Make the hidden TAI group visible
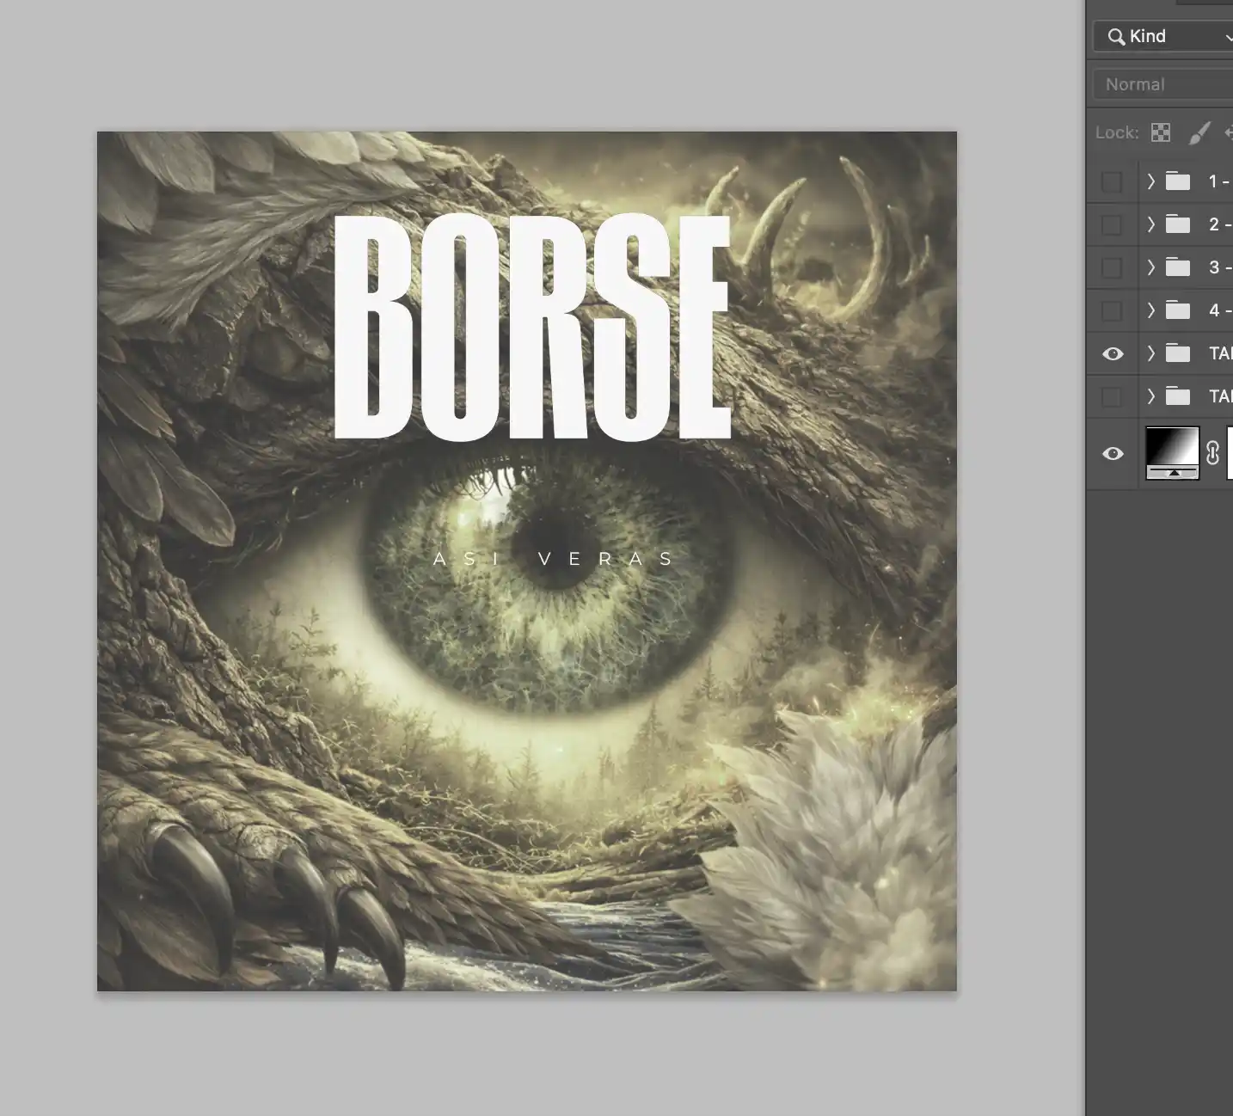This screenshot has width=1233, height=1116. click(1112, 396)
